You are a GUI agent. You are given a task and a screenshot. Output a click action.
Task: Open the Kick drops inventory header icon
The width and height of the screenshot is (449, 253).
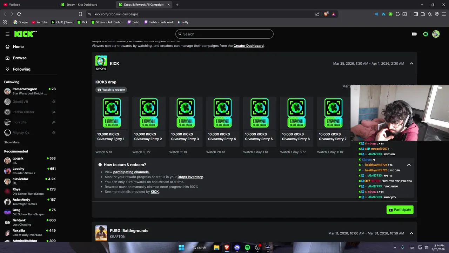click(414, 34)
